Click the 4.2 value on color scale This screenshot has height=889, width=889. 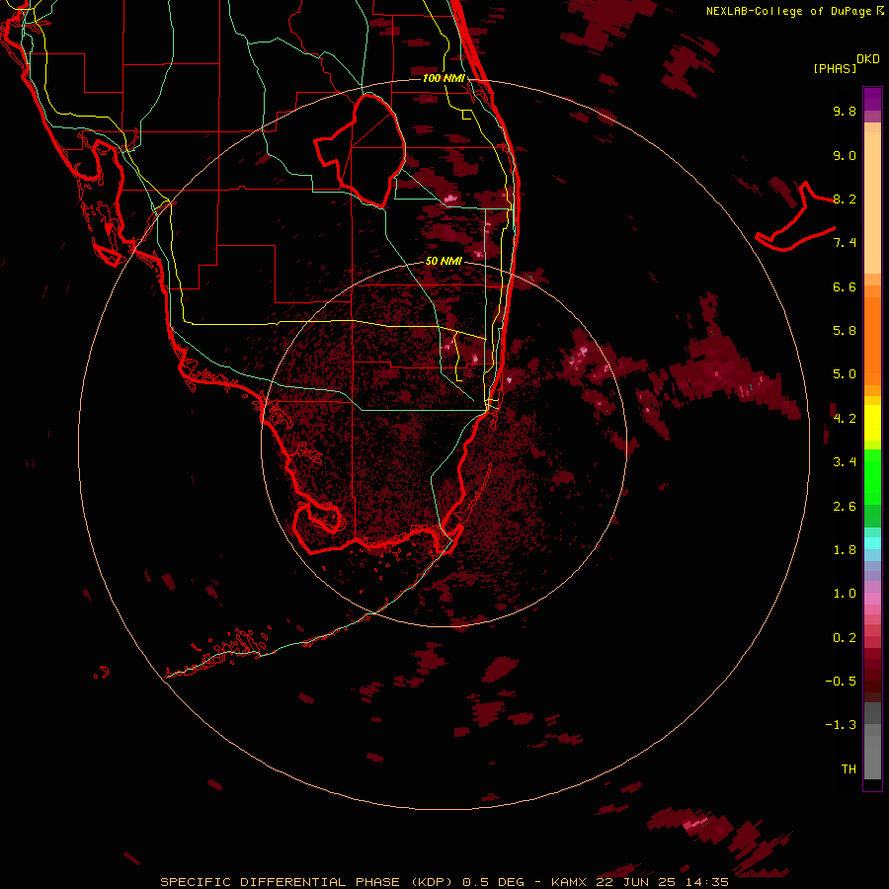[x=845, y=419]
